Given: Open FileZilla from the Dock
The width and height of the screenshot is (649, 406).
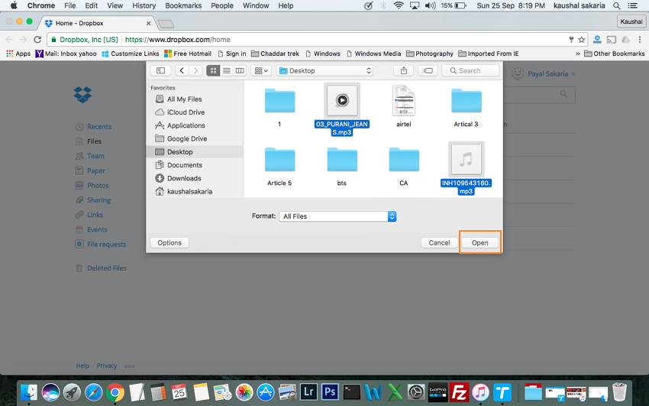Looking at the screenshot, I should click(x=459, y=392).
